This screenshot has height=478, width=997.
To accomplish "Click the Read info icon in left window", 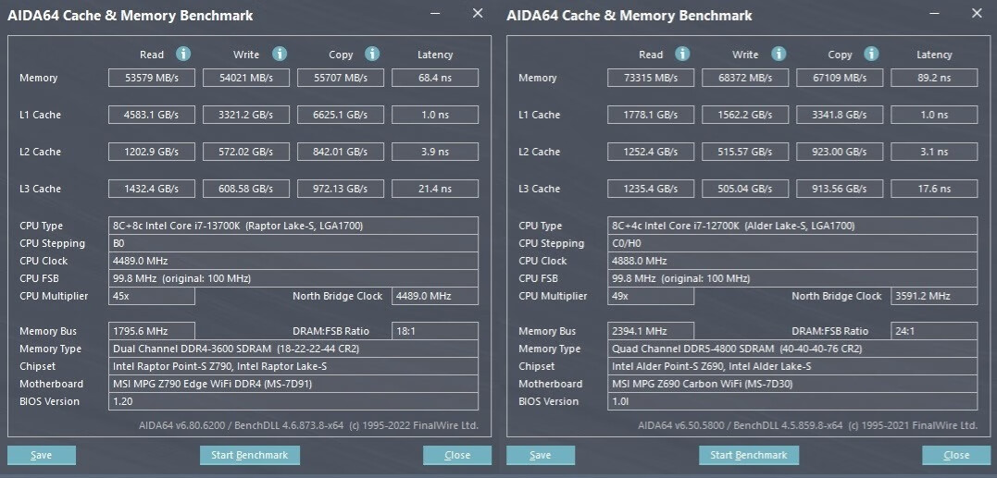I will (x=183, y=55).
